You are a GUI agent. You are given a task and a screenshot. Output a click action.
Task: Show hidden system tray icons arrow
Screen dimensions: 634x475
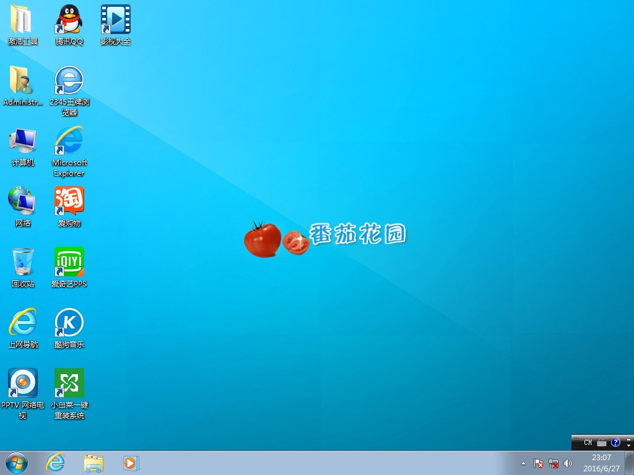click(523, 463)
